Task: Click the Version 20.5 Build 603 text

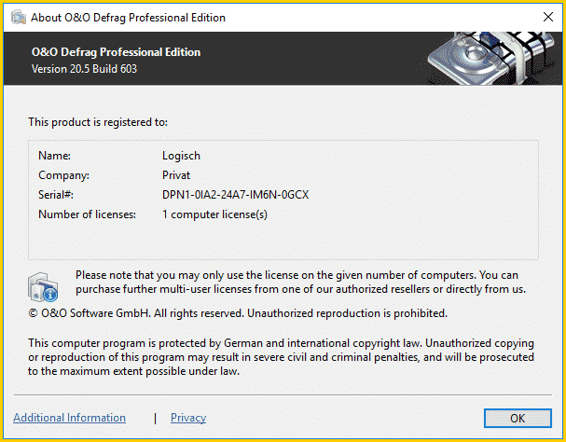Action: tap(85, 69)
